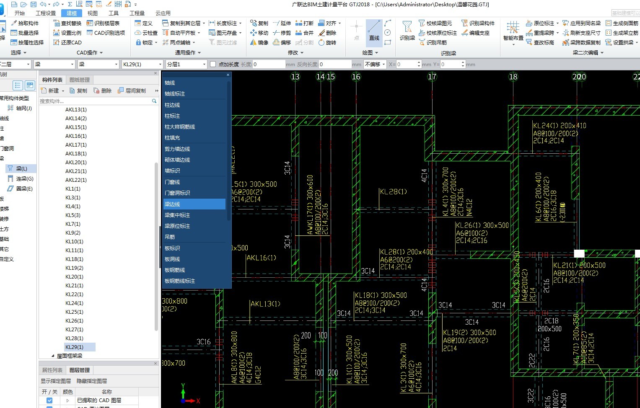The width and height of the screenshot is (640, 408).
Task: Click 显示指定图层 button
Action: click(56, 381)
